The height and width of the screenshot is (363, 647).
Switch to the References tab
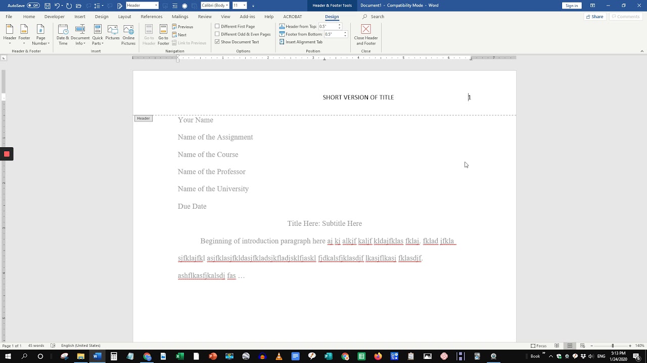tap(152, 17)
